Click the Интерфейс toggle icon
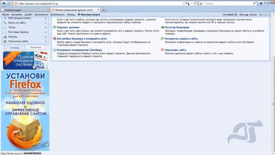Image resolution: width=275 pixels, height=155 pixels. point(236,15)
